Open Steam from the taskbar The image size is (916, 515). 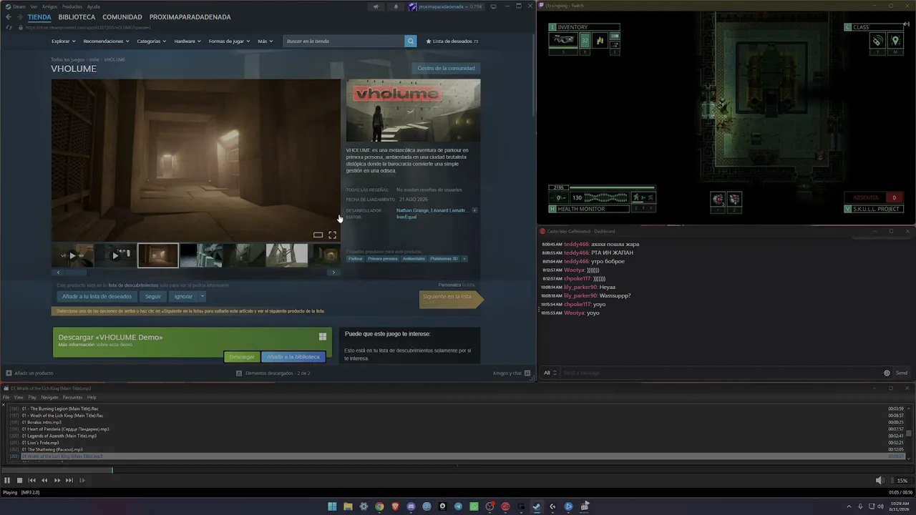pyautogui.click(x=537, y=506)
